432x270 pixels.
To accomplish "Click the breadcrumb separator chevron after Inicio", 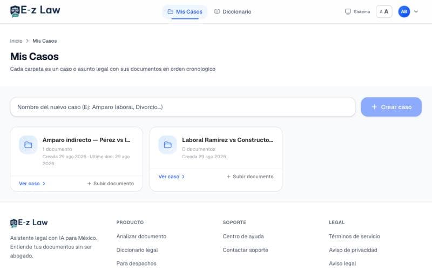I will pyautogui.click(x=28, y=41).
